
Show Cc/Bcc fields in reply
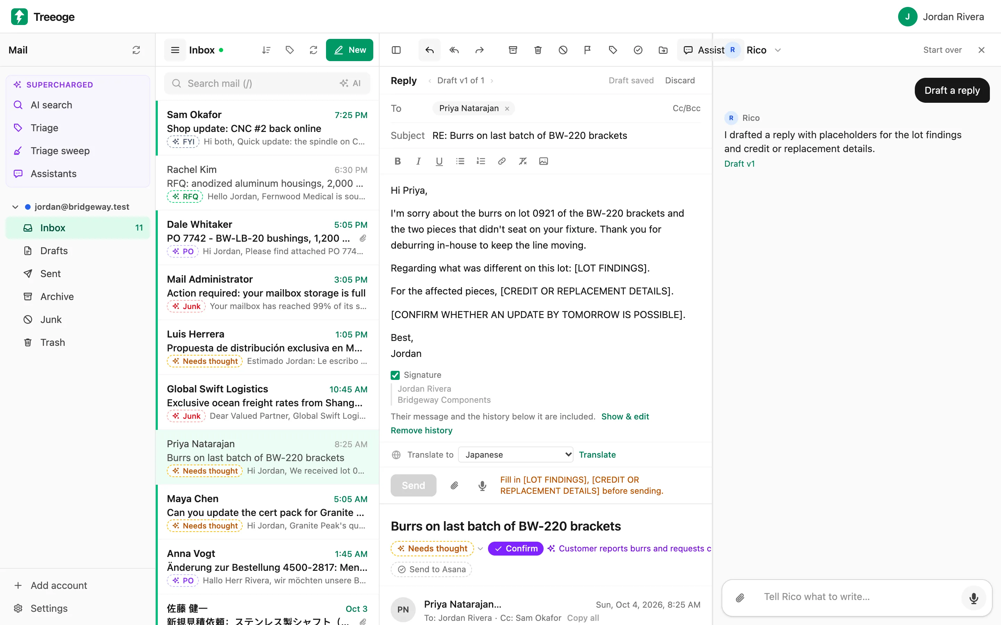click(686, 108)
